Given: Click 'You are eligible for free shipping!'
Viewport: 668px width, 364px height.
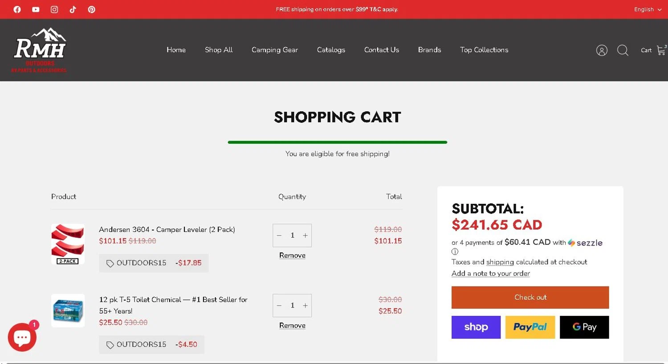Looking at the screenshot, I should pyautogui.click(x=337, y=154).
